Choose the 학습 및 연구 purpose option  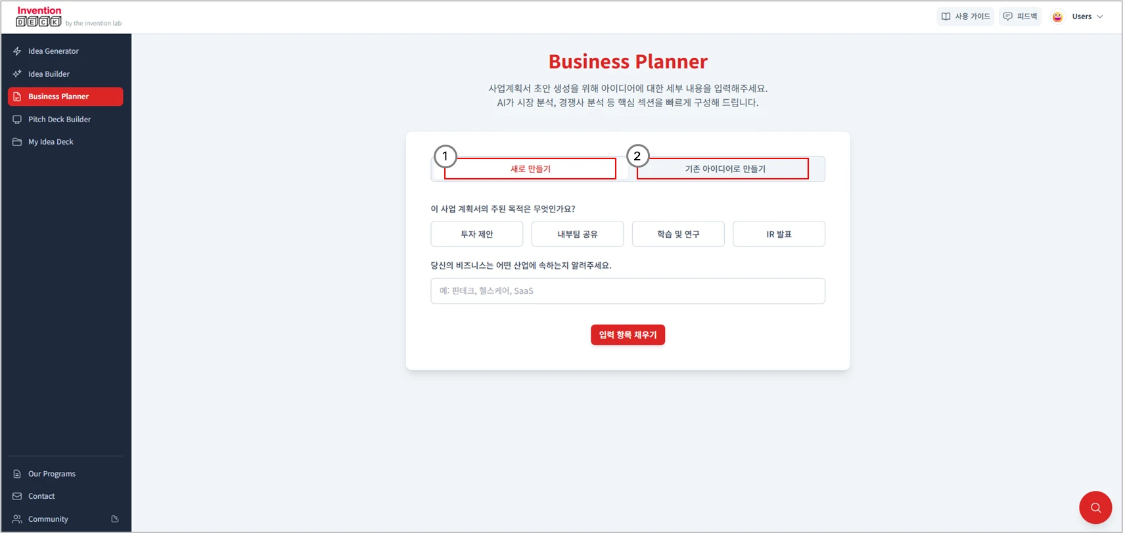pos(677,234)
